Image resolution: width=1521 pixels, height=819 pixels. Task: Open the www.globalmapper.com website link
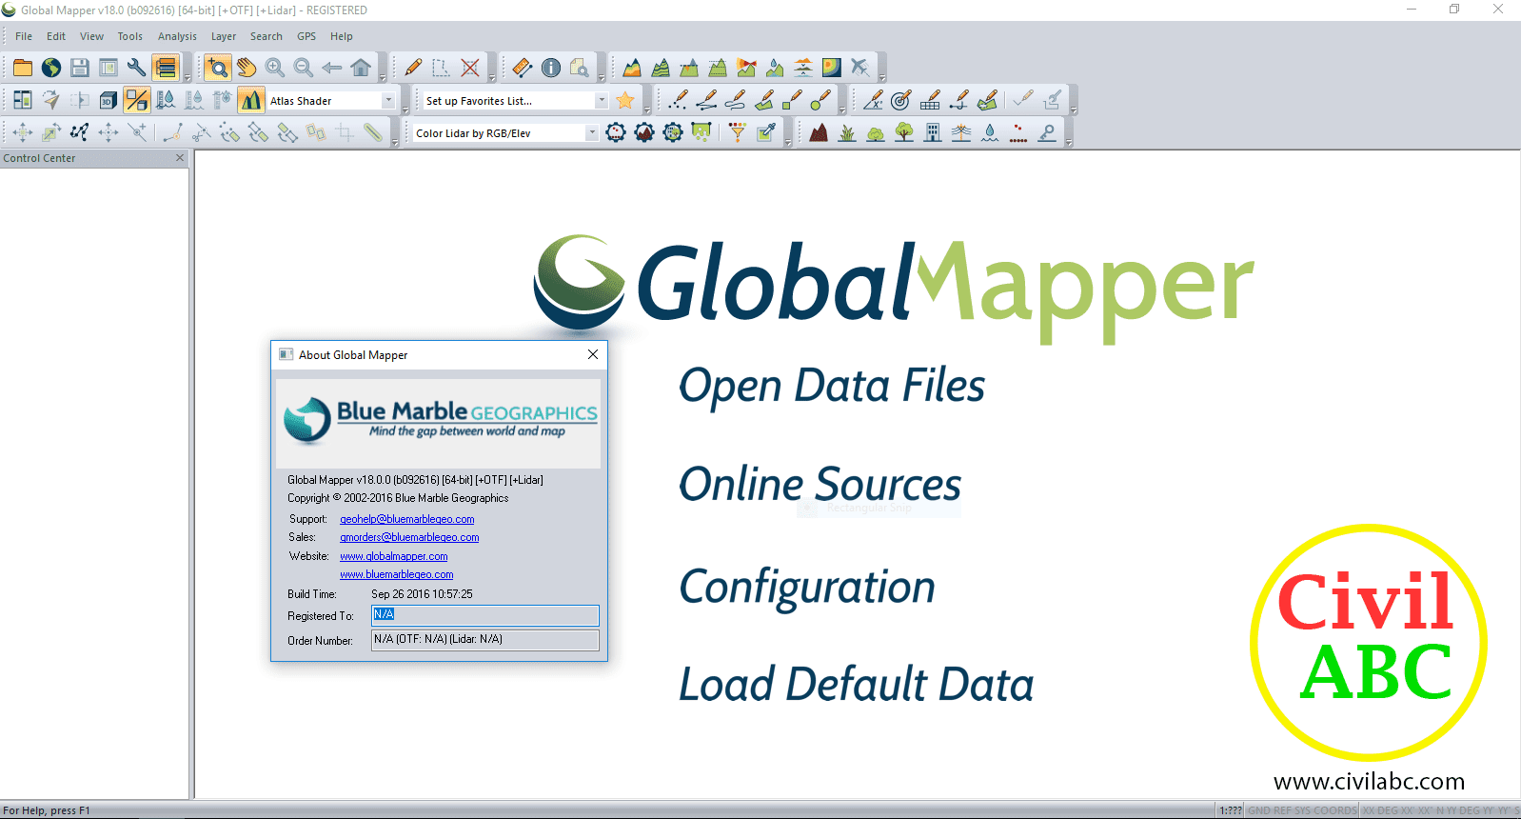[x=394, y=556]
